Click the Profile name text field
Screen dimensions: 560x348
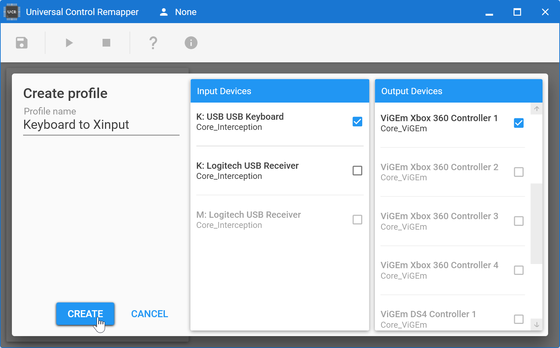[x=101, y=125]
